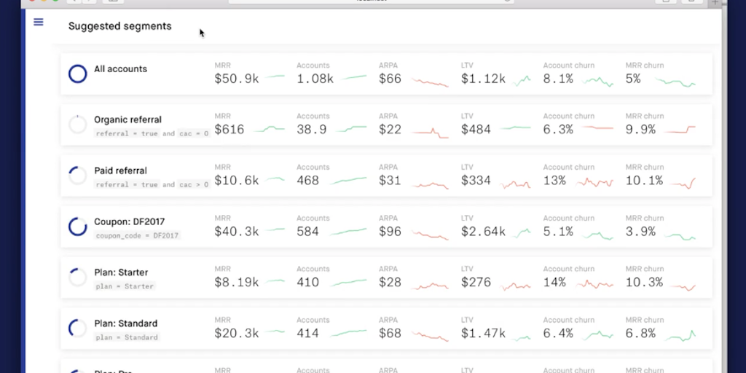The width and height of the screenshot is (746, 373).
Task: Click the 414 Accounts value
Action: (308, 334)
